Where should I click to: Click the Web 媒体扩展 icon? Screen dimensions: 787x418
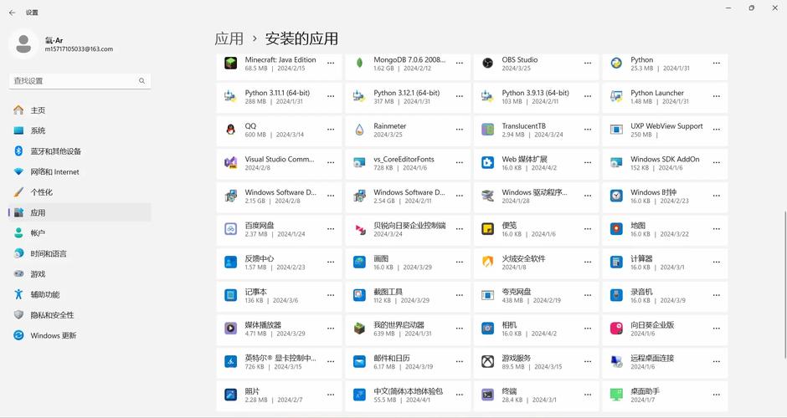coord(488,162)
